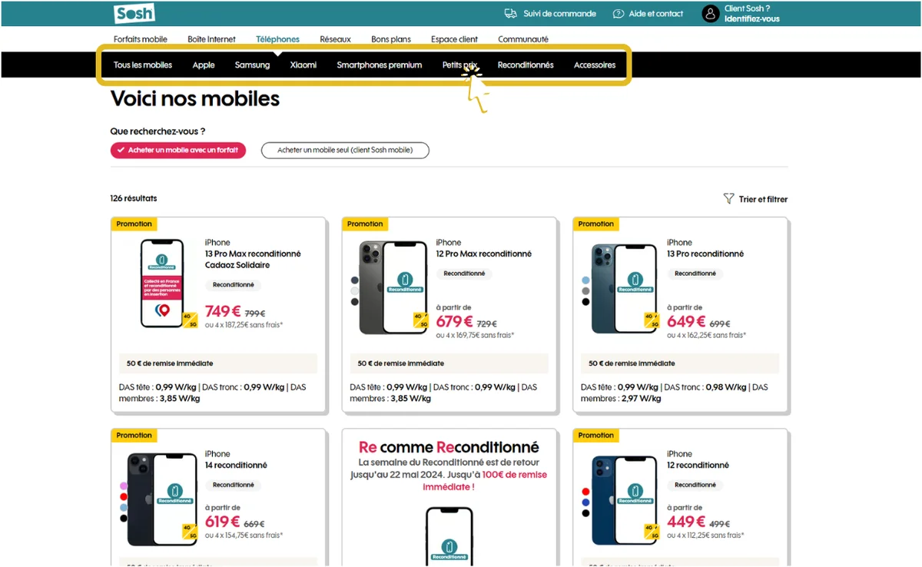922x567 pixels.
Task: Click the filter funnel icon
Action: click(728, 199)
